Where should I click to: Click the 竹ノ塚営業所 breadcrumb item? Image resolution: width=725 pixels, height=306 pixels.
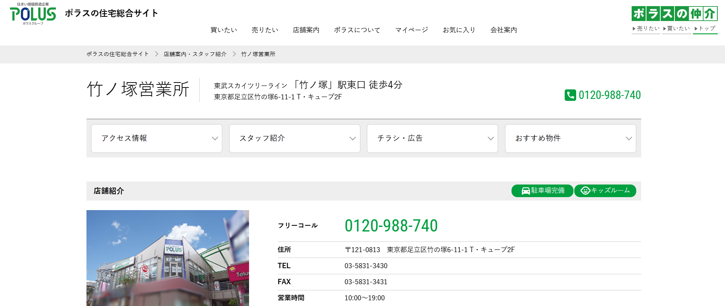pos(258,54)
